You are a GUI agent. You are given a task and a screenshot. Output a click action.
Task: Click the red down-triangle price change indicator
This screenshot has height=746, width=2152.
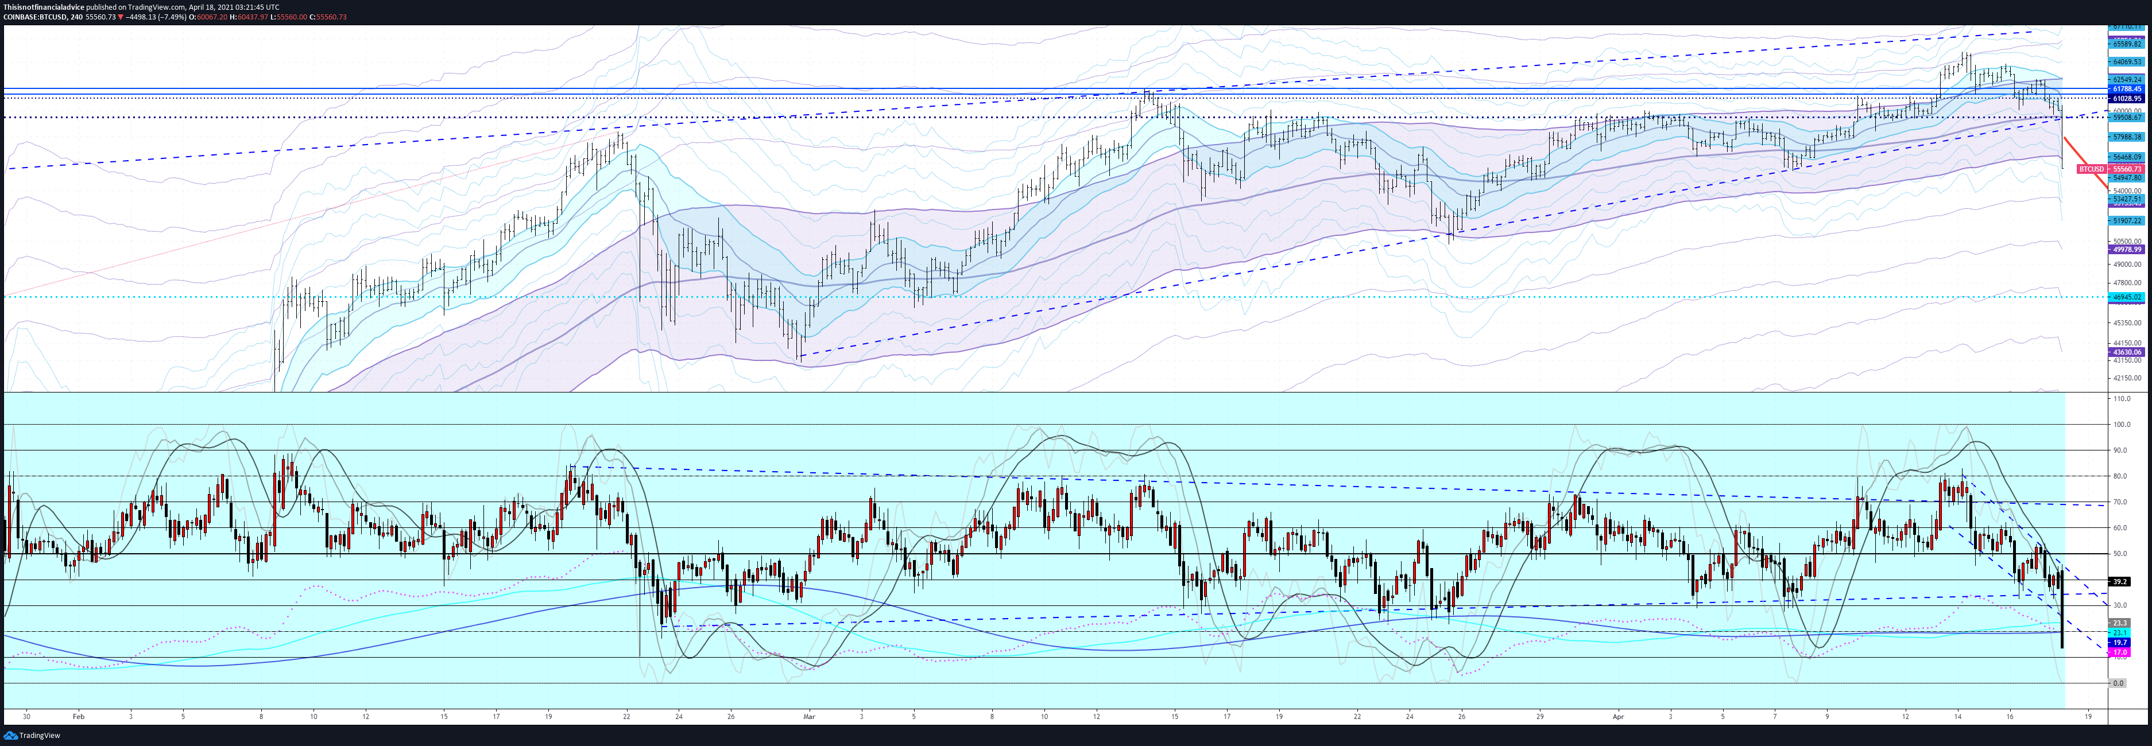coord(121,17)
